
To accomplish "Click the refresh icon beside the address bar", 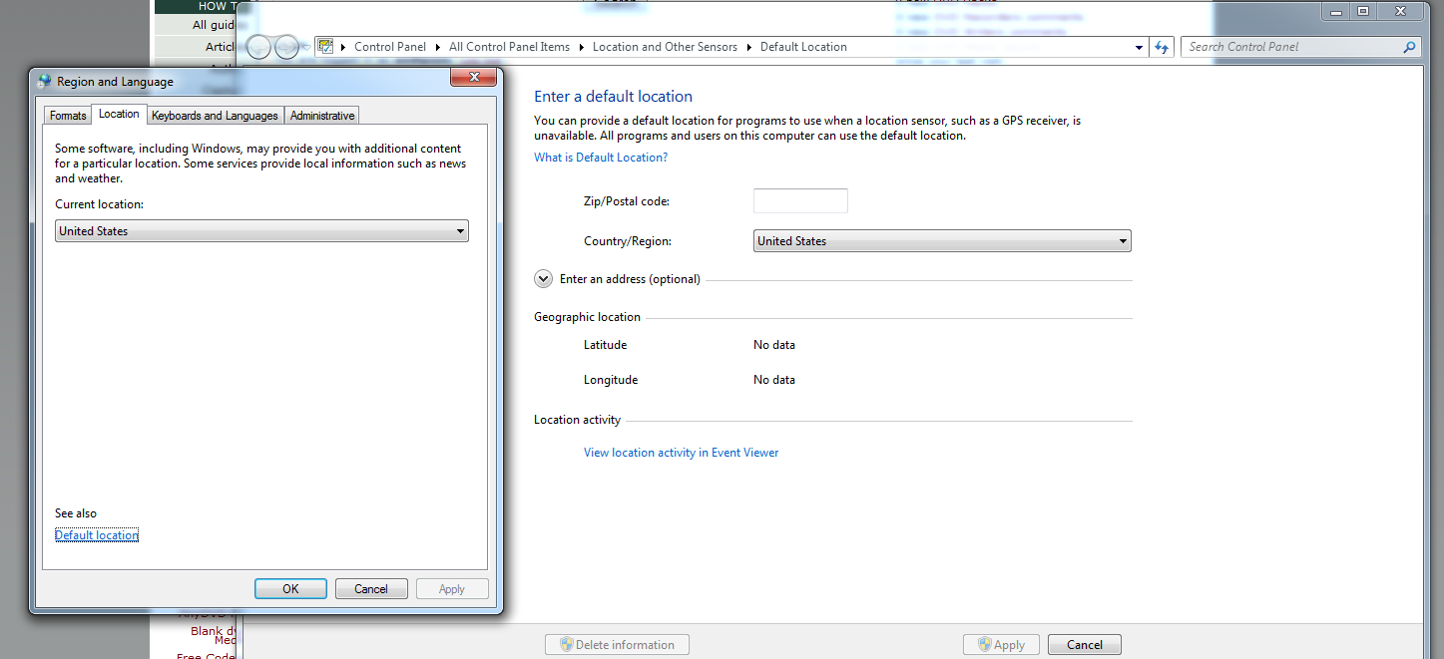I will [1162, 47].
